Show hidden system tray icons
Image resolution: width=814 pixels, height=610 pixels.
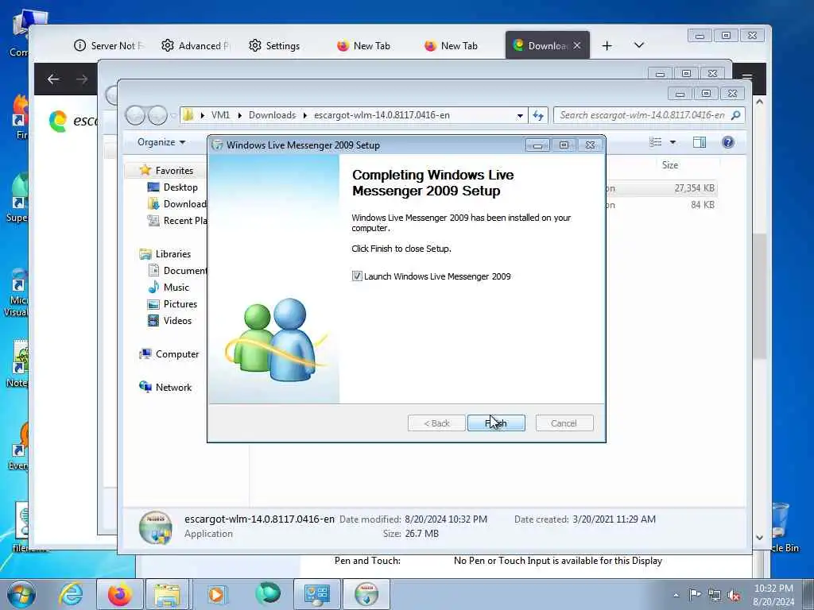(x=676, y=596)
